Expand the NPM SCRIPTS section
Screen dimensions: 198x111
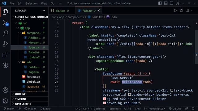click(30, 104)
